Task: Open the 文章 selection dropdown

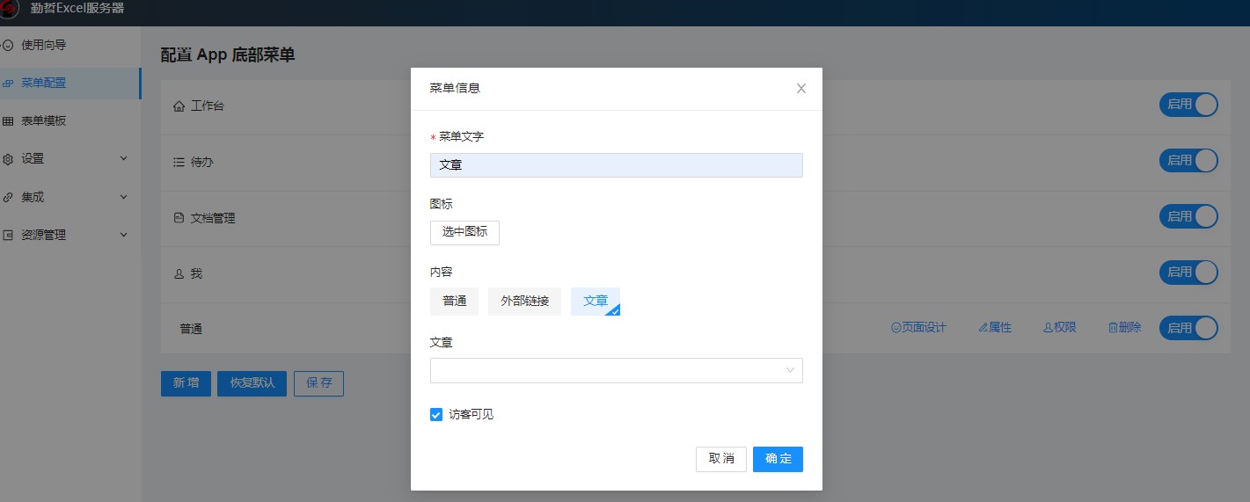Action: coord(616,370)
